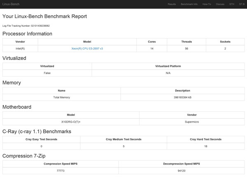Viewport: 247px width, 178px height.
Task: Click the C-Ray Benchmarks heading
Action: click(x=37, y=131)
